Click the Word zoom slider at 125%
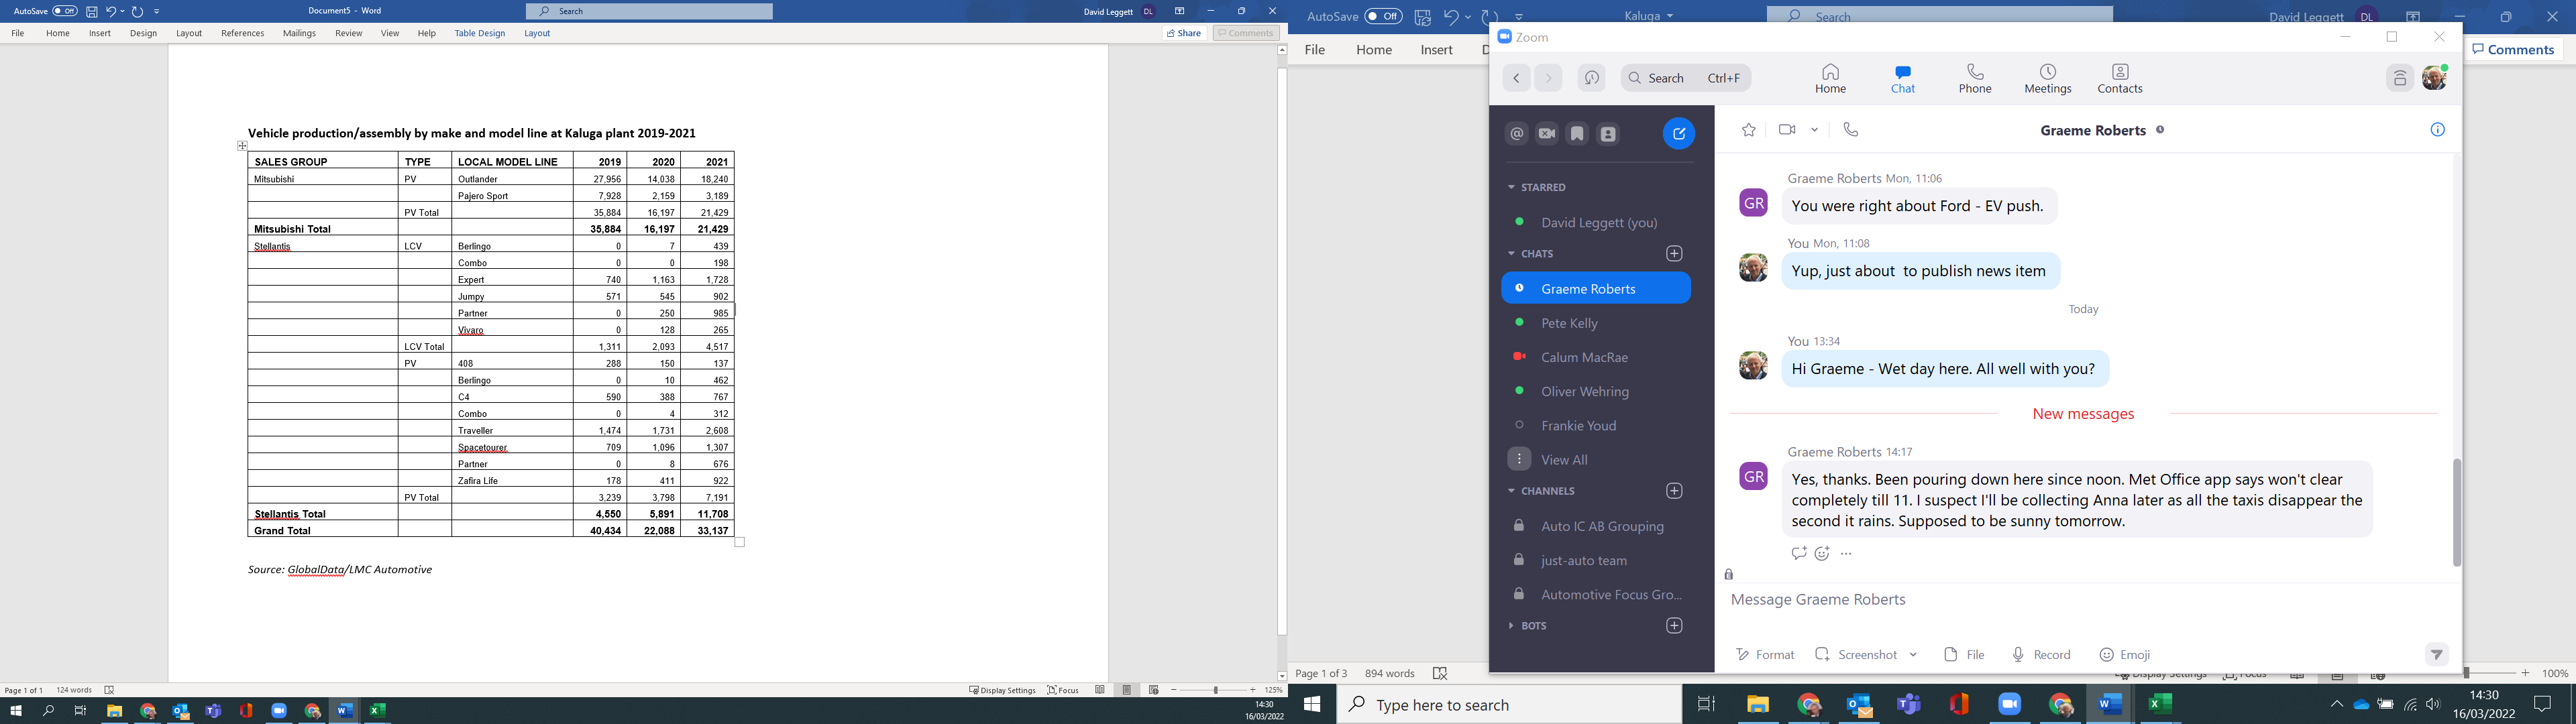 1215,690
